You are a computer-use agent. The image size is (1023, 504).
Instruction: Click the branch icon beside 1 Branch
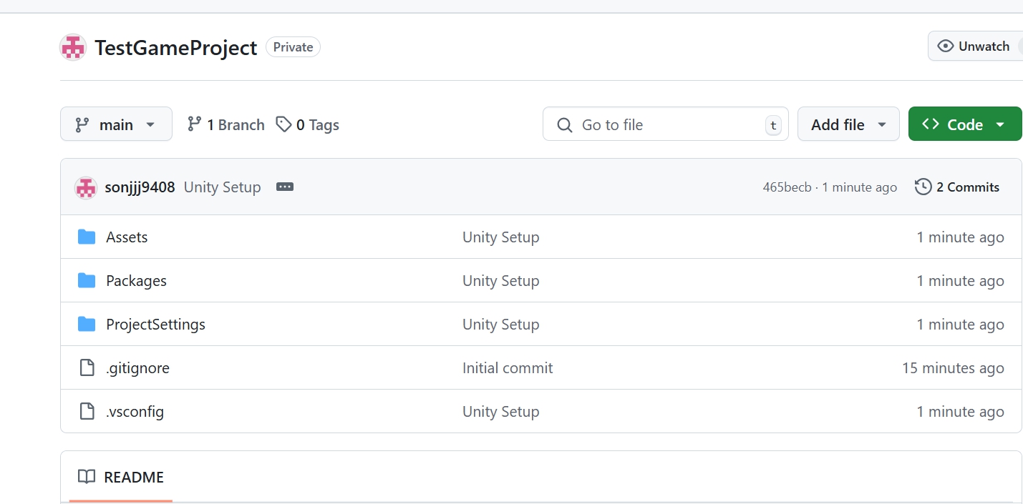(194, 124)
